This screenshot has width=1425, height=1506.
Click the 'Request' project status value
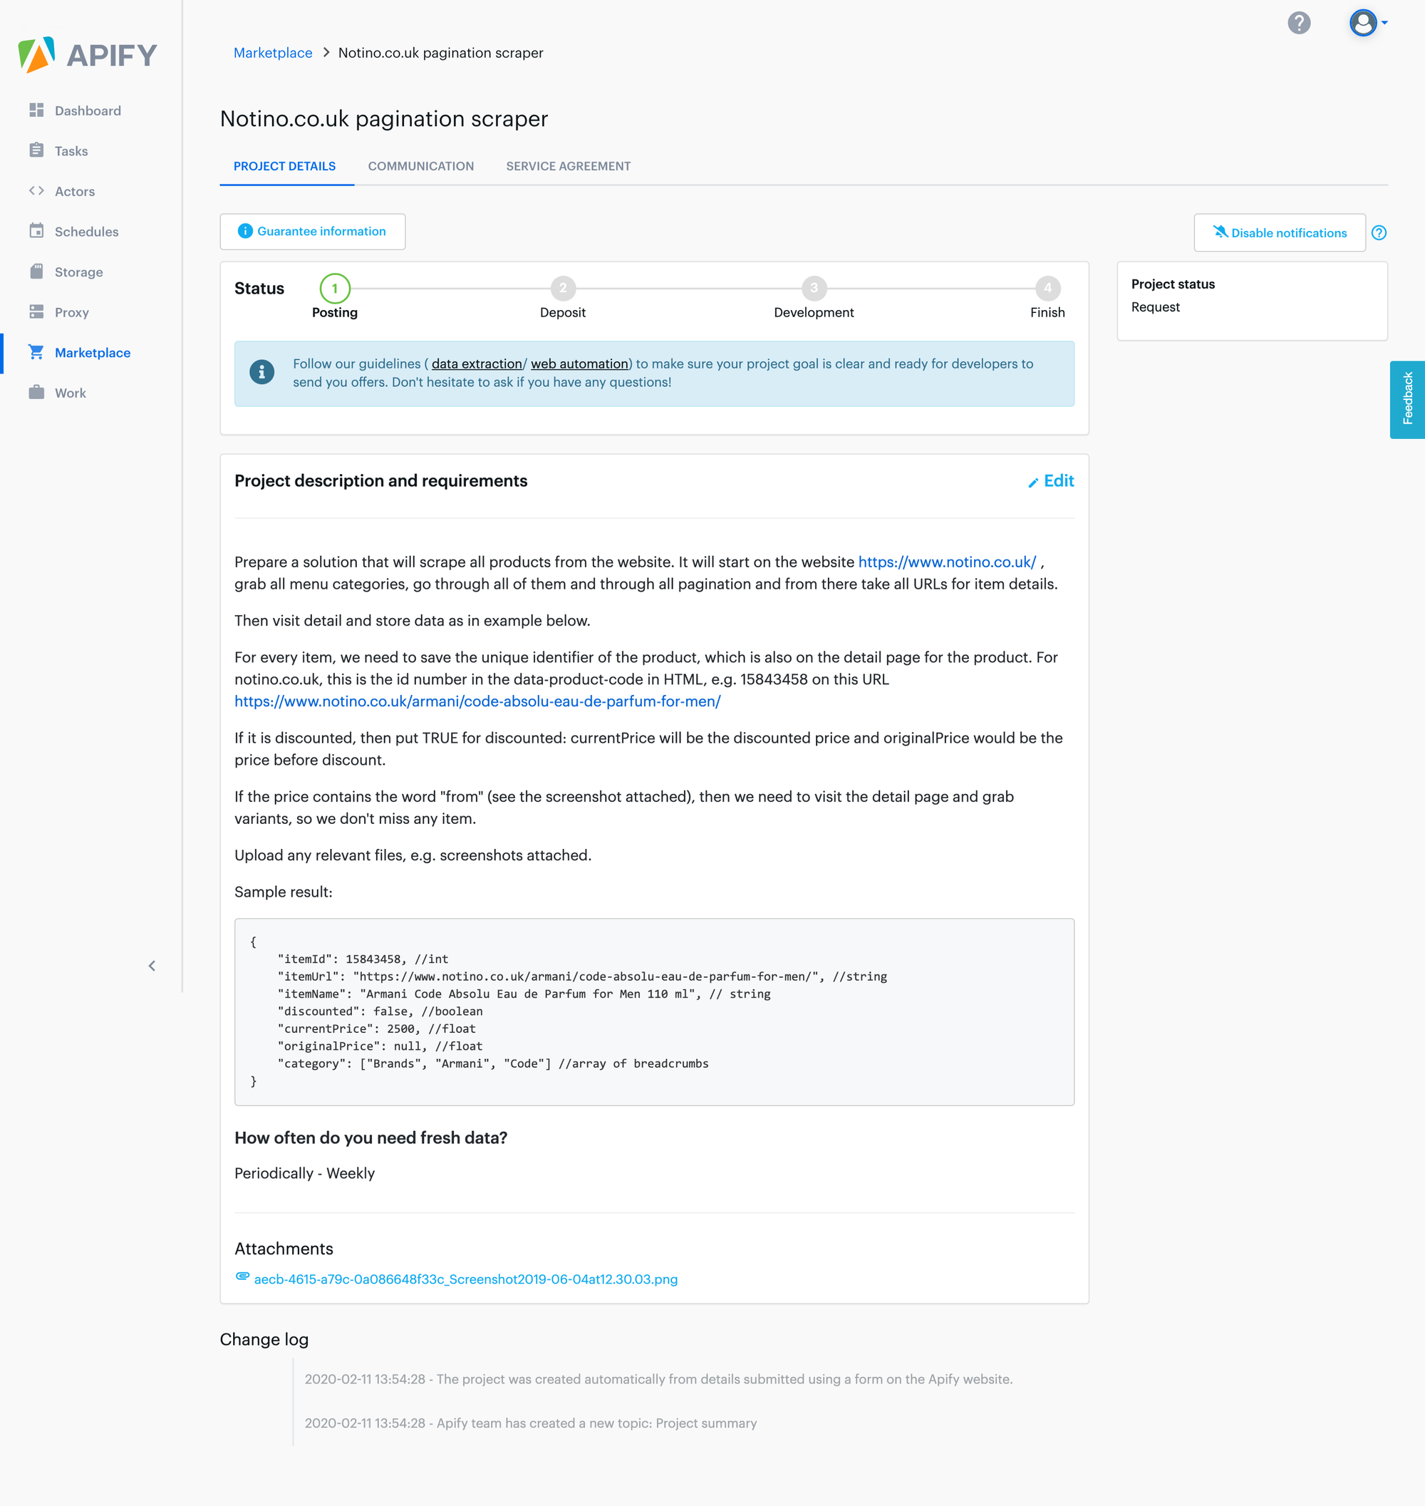point(1156,307)
